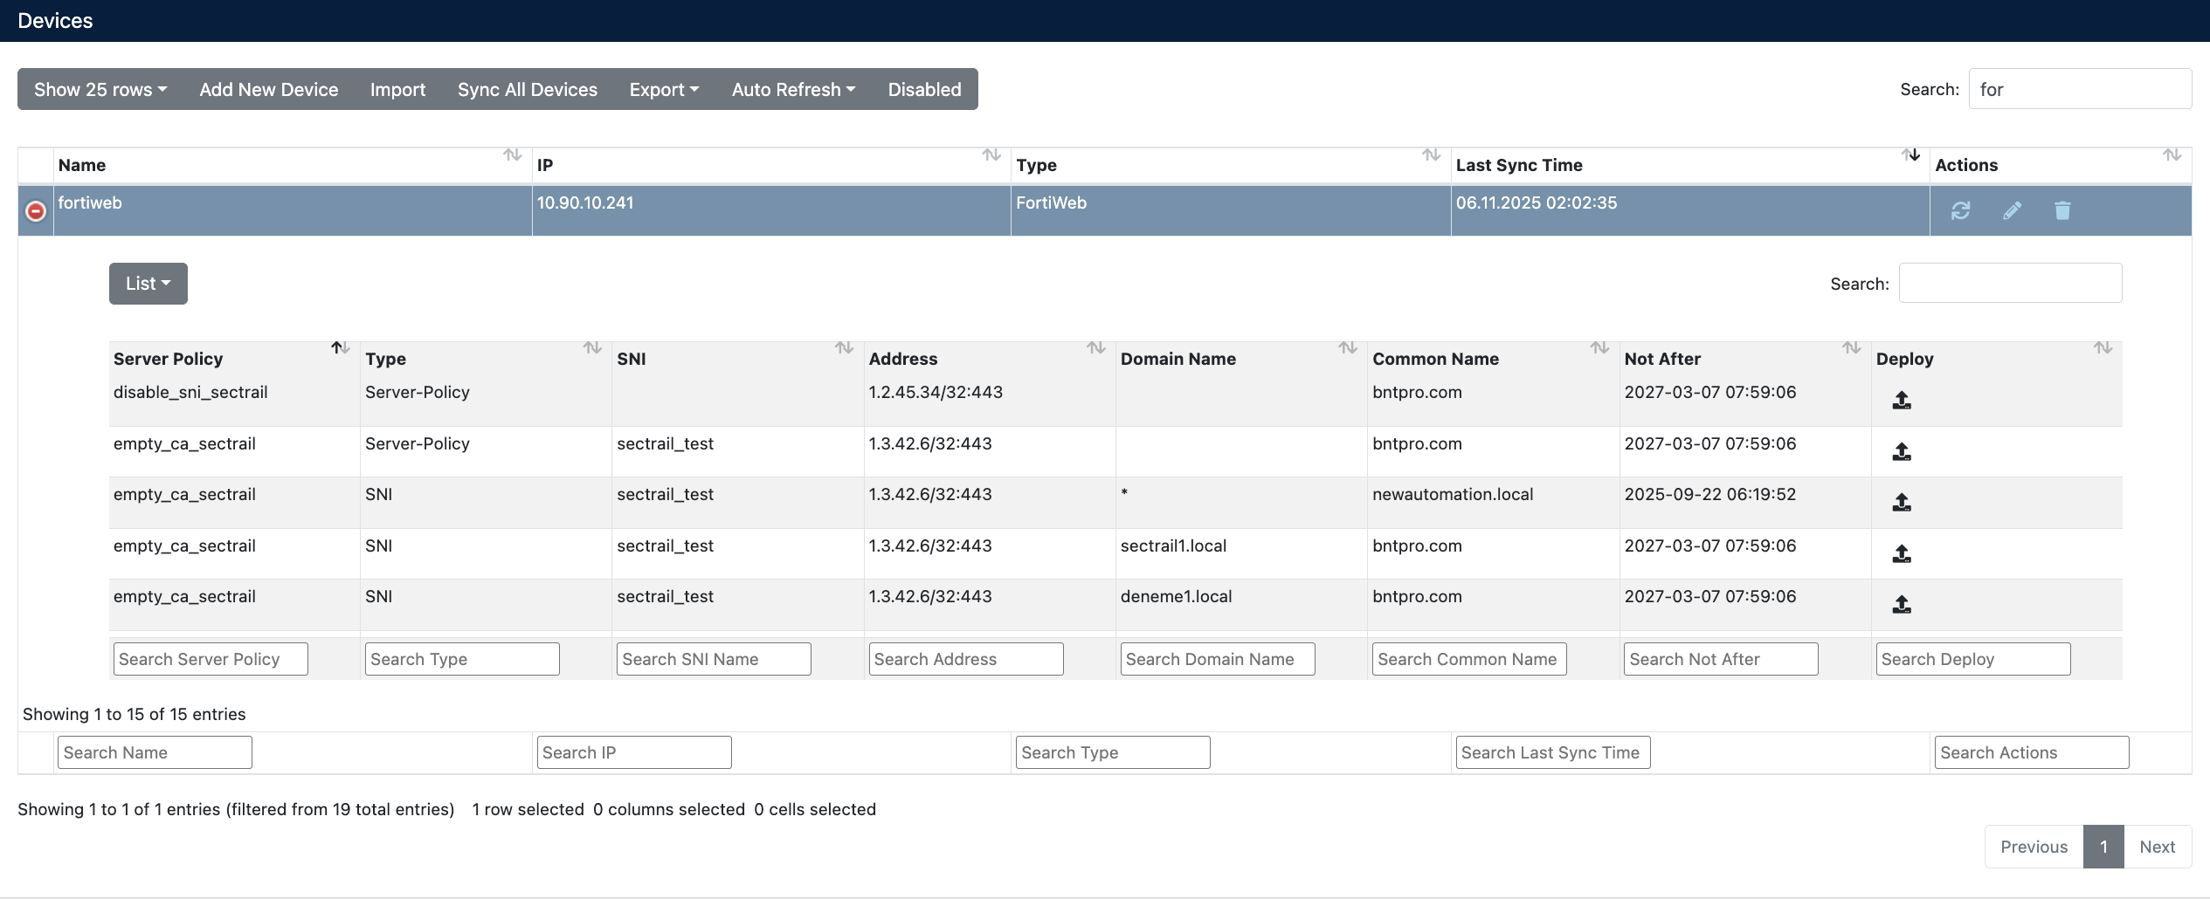Click the Add New Device button
Image resolution: width=2210 pixels, height=899 pixels.
[x=268, y=89]
